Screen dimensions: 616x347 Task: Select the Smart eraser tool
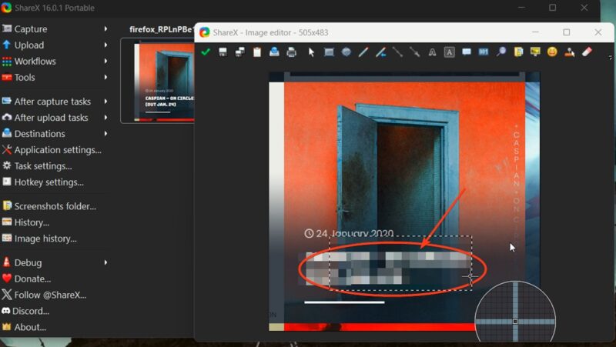(587, 52)
